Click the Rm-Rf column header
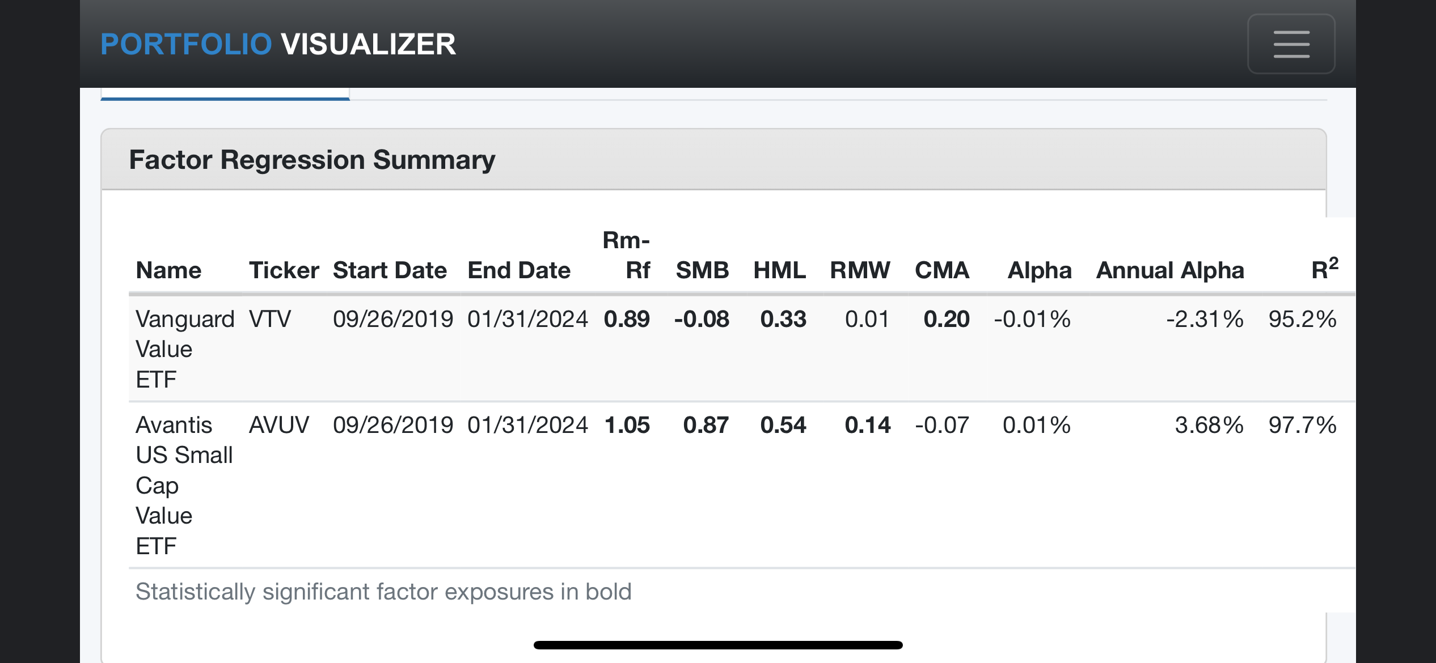1436x663 pixels. 626,255
